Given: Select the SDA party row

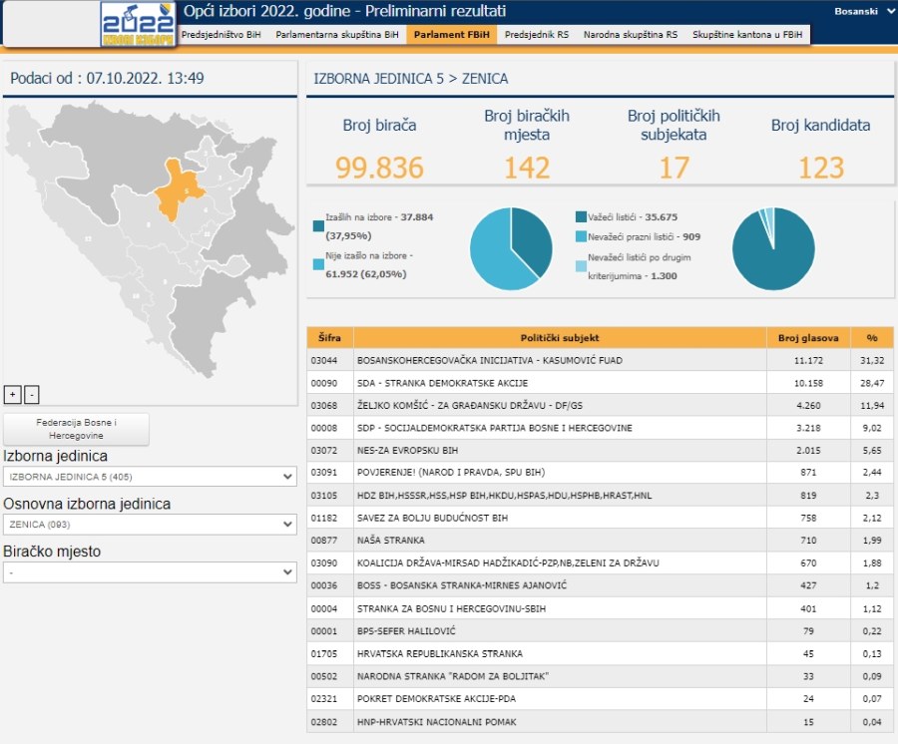Looking at the screenshot, I should pos(560,383).
